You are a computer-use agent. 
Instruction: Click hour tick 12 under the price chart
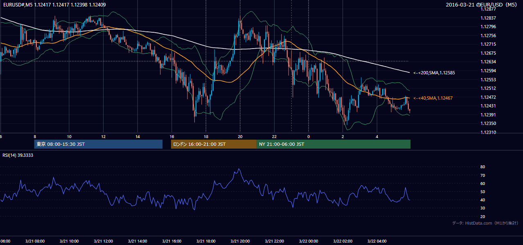[103, 136]
